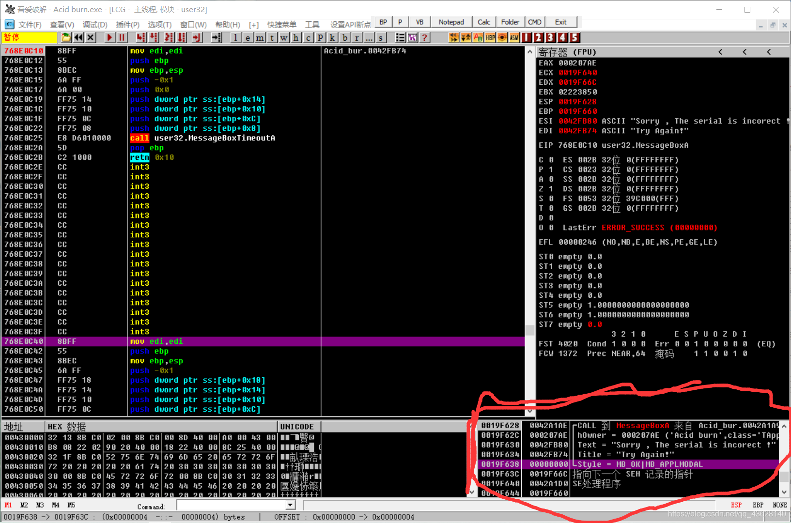Click the Trace into toolbar icon
Viewport: 791px width, 523px height.
(169, 37)
